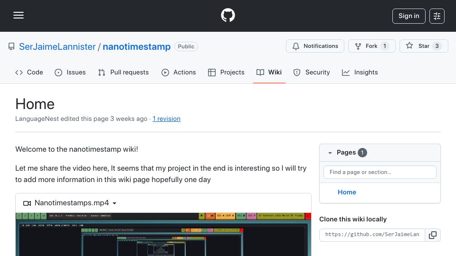Viewport: 456px width, 256px height.
Task: Click the Home page heading
Action: [35, 104]
